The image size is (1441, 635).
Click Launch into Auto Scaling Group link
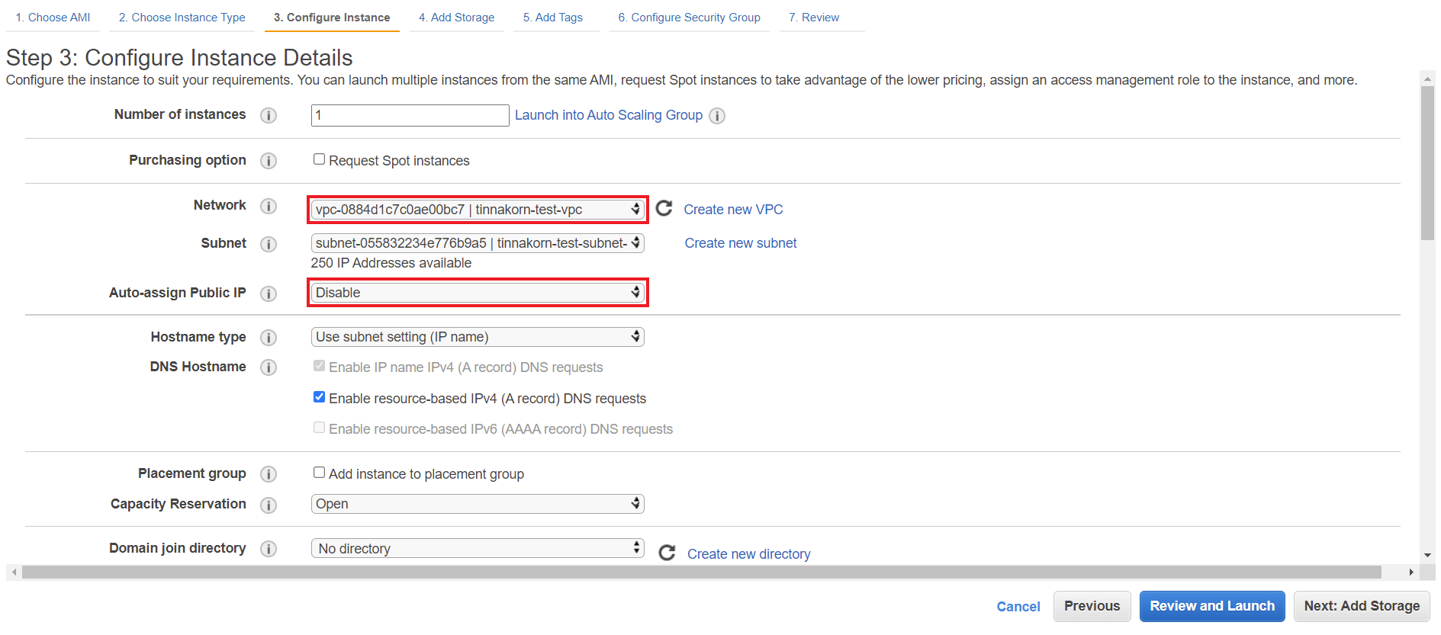coord(609,115)
